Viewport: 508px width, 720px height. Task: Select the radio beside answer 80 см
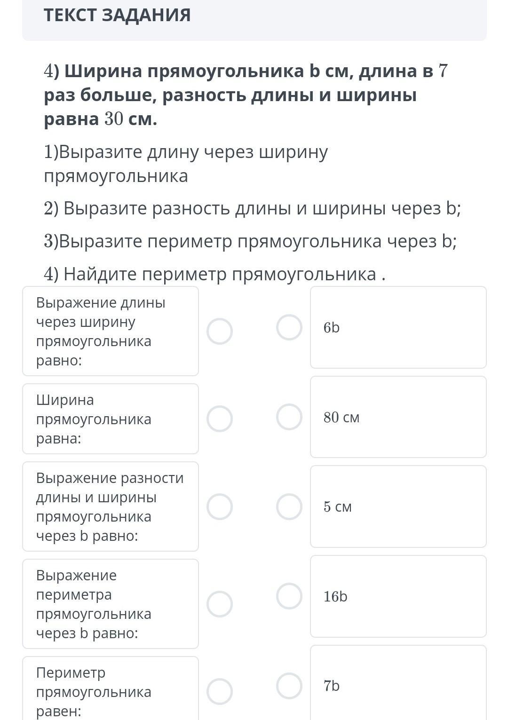(289, 417)
